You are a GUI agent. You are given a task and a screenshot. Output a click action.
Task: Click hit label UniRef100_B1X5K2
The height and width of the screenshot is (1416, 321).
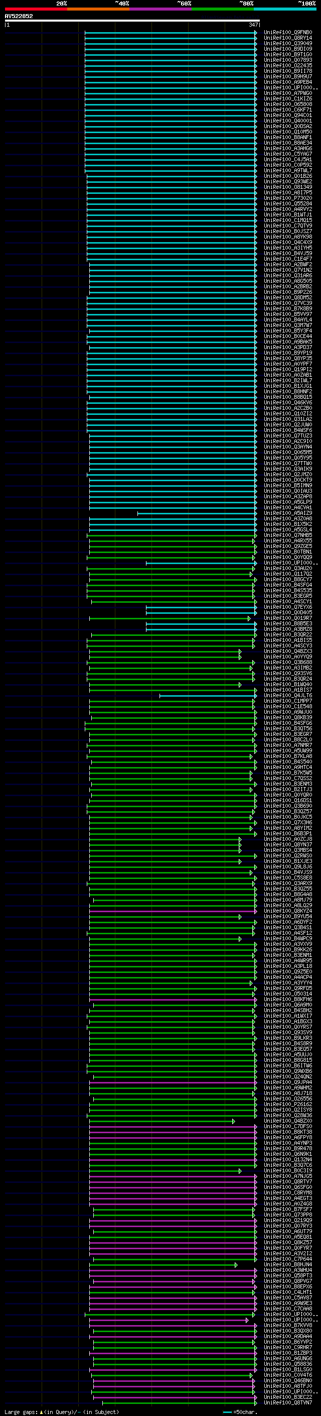click(x=288, y=524)
